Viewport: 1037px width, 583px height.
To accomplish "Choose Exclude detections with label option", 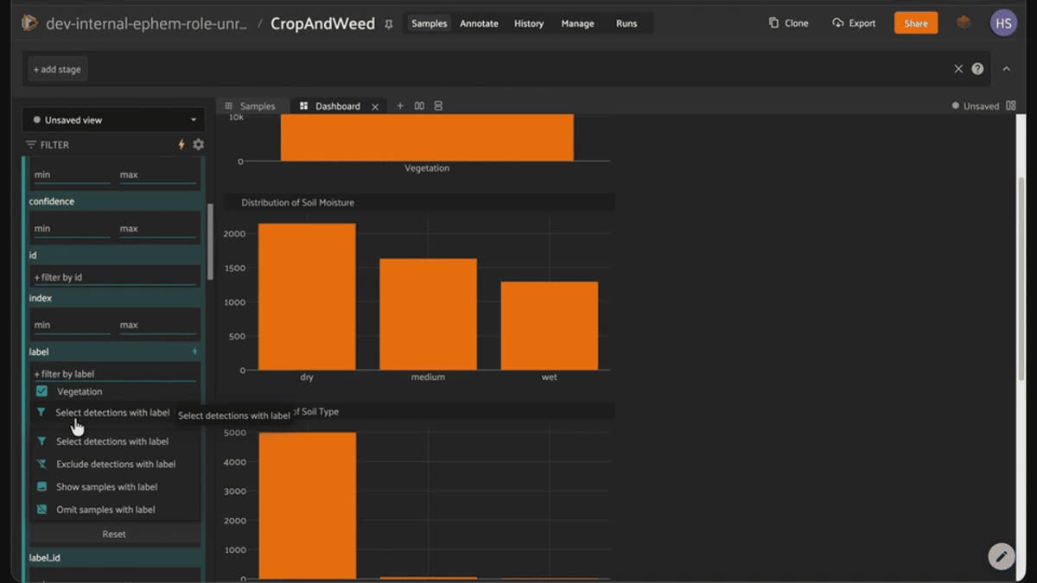I will click(x=116, y=464).
